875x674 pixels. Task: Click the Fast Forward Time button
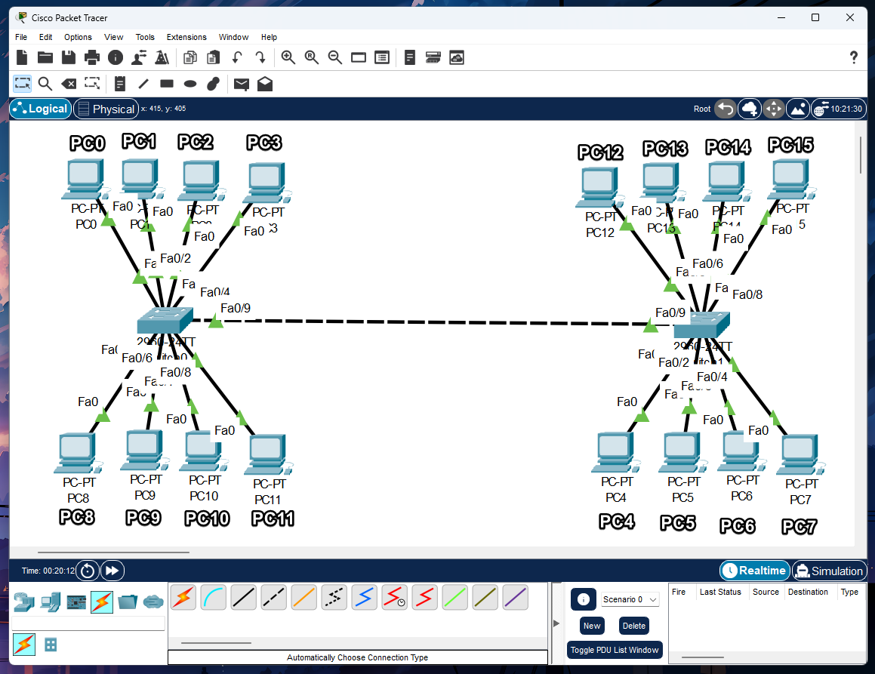[x=112, y=571]
